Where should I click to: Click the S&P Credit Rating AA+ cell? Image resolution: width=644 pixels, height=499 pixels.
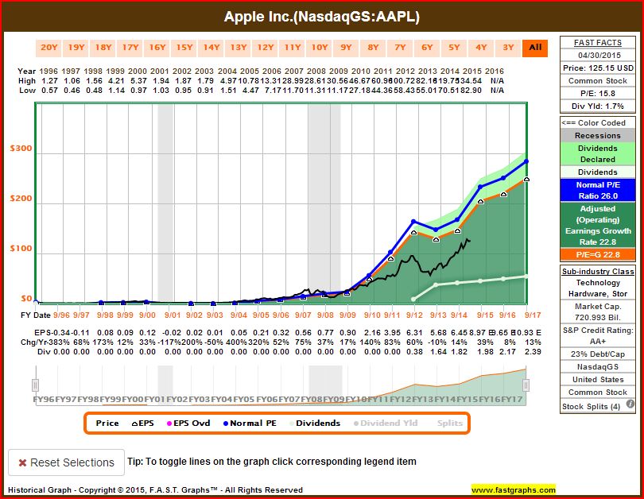pyautogui.click(x=598, y=335)
